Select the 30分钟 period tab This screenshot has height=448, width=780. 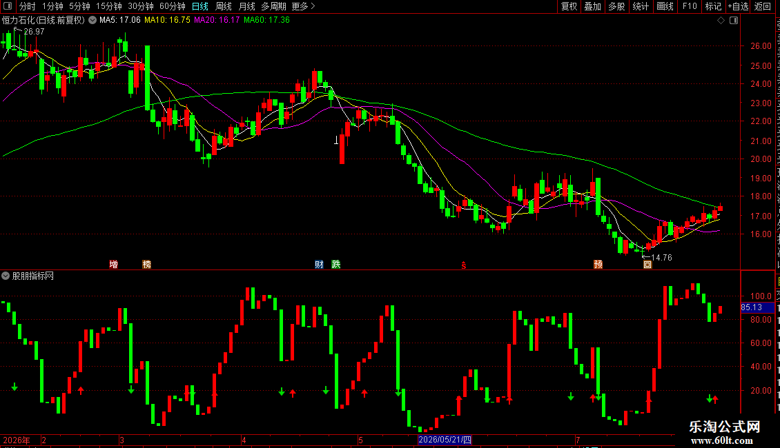140,6
